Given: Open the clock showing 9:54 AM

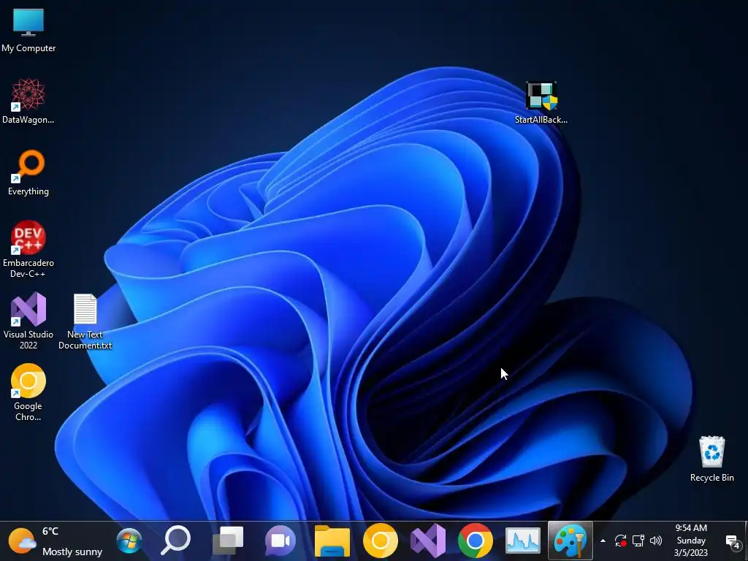Looking at the screenshot, I should [691, 541].
